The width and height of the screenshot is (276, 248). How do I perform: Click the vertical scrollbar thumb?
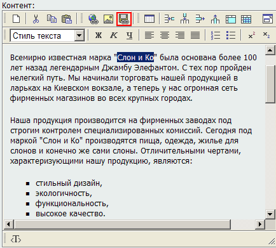(270, 84)
